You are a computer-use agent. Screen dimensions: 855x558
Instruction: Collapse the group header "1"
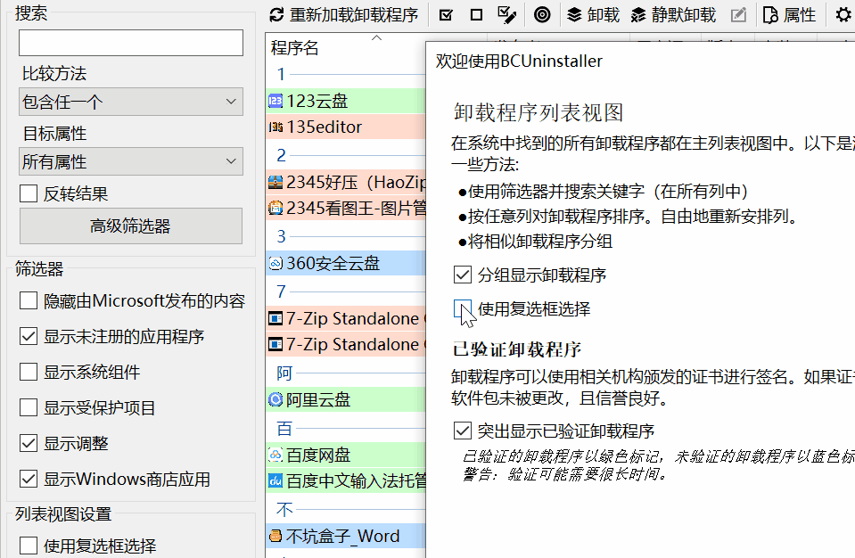[281, 74]
